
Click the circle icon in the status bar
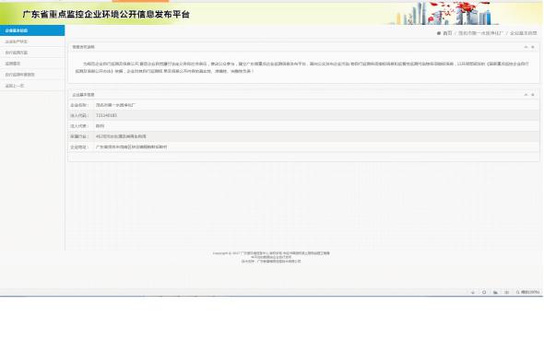pyautogui.click(x=484, y=292)
